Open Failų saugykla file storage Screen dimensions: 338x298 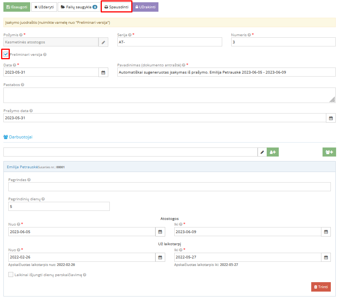pyautogui.click(x=78, y=7)
